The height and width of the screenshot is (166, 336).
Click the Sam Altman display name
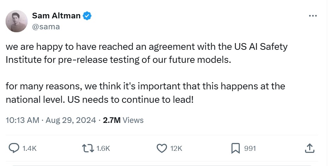point(56,16)
